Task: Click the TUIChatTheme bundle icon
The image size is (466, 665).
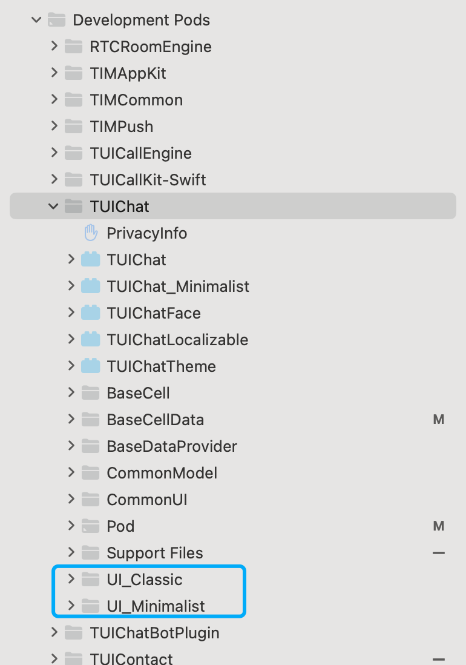Action: coord(90,366)
